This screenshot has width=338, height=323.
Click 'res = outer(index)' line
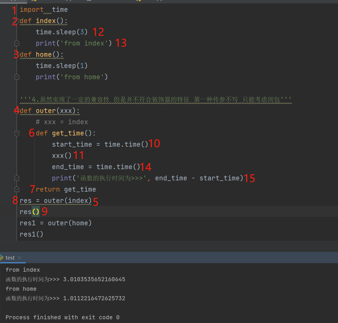point(56,201)
